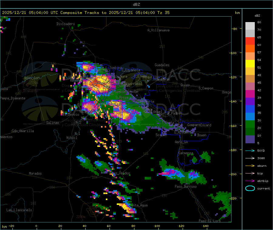Click the 'Los_Toldos' map label

121,173
